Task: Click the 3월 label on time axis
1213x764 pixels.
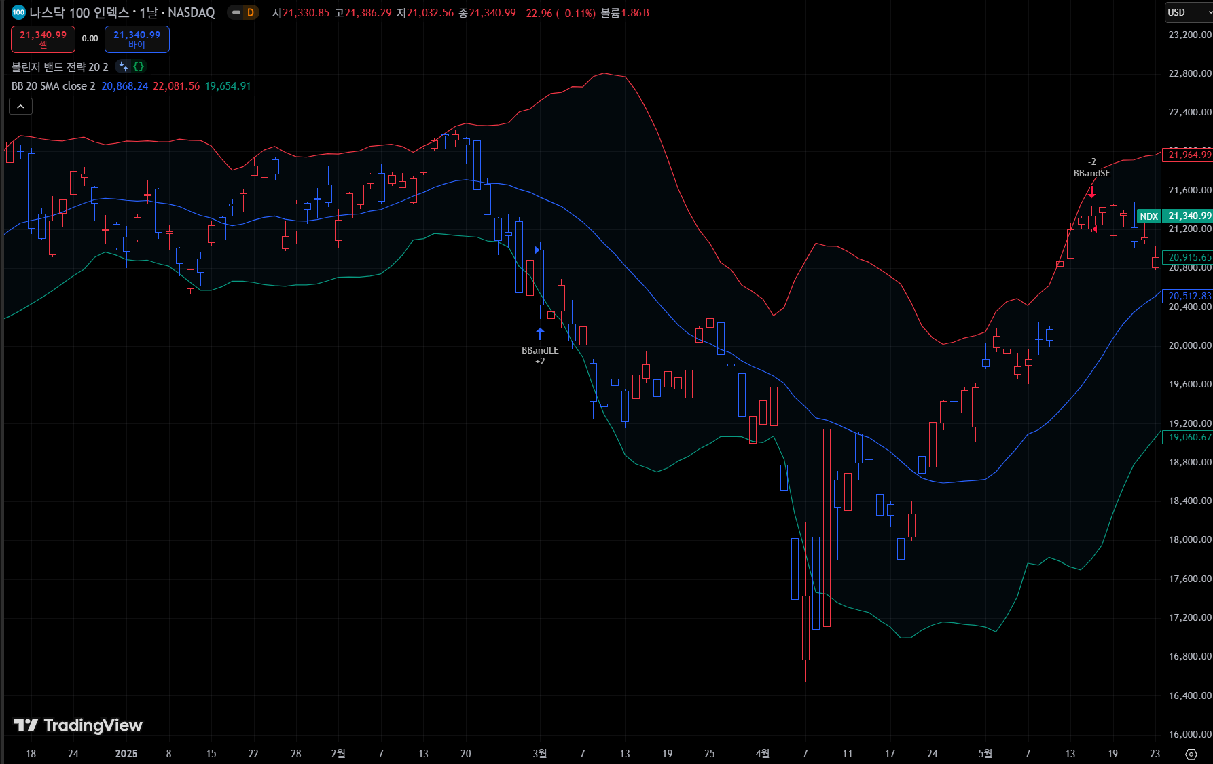Action: 540,754
